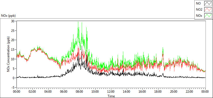
Task: Click the 04:00 time axis label
Action: pyautogui.click(x=48, y=92)
